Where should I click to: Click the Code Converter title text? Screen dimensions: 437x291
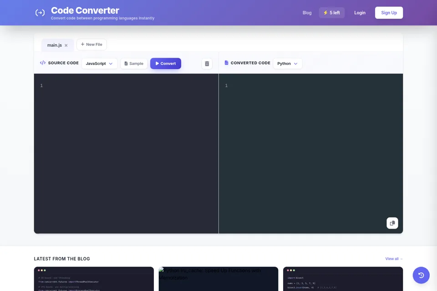coord(85,10)
